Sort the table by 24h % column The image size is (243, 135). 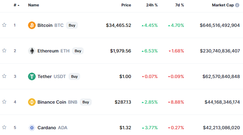coord(152,5)
